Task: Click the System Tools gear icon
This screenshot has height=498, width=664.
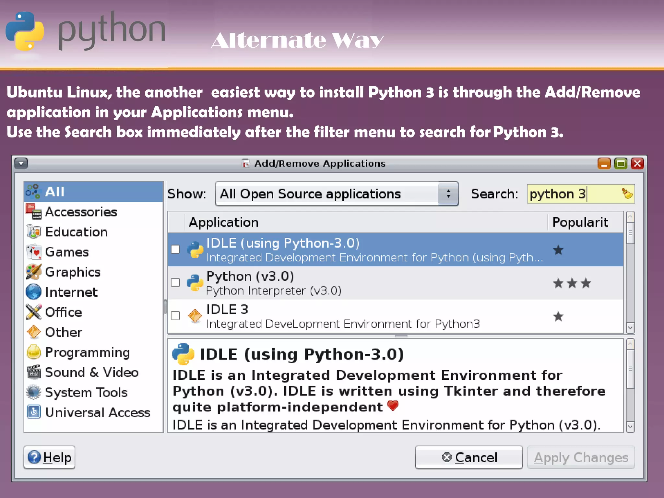Action: (34, 392)
